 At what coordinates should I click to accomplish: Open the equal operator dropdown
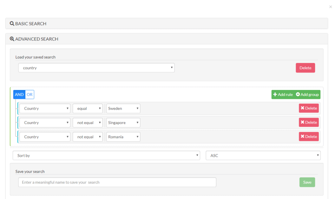point(88,108)
